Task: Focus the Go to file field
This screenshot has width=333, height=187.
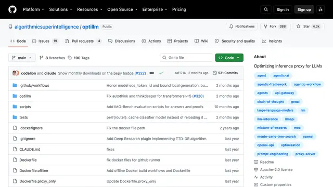Action: [x=186, y=58]
